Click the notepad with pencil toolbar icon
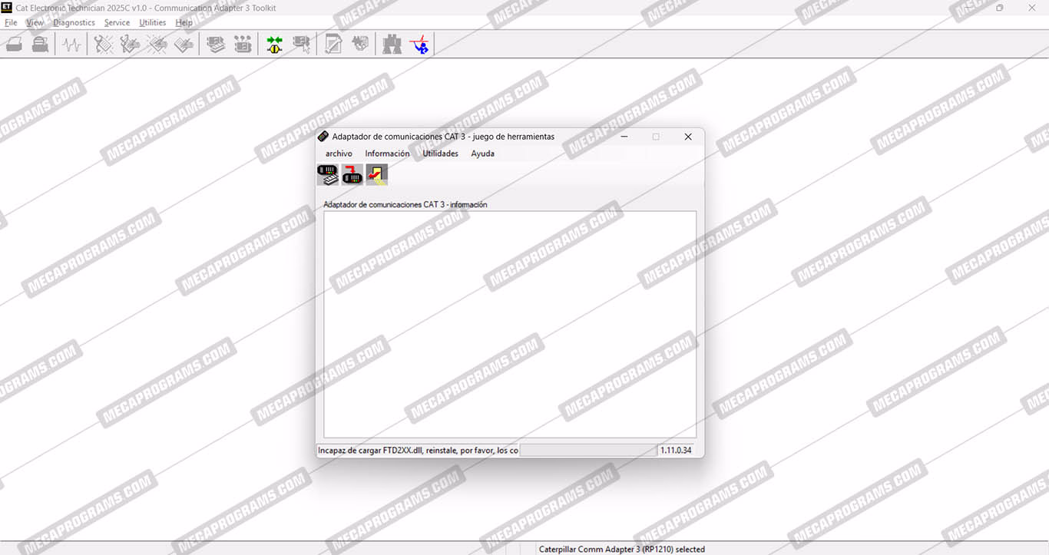The image size is (1049, 555). (333, 45)
